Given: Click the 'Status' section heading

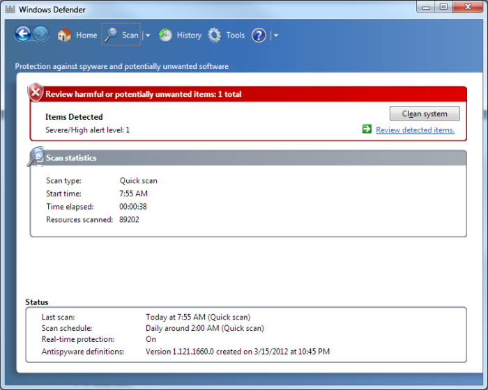Looking at the screenshot, I should 37,302.
